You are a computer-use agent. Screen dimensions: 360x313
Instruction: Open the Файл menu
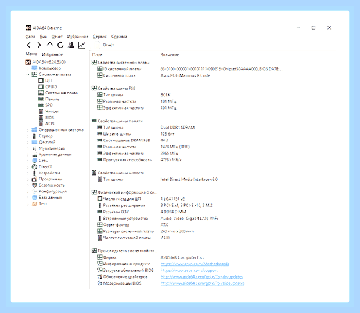coord(30,37)
